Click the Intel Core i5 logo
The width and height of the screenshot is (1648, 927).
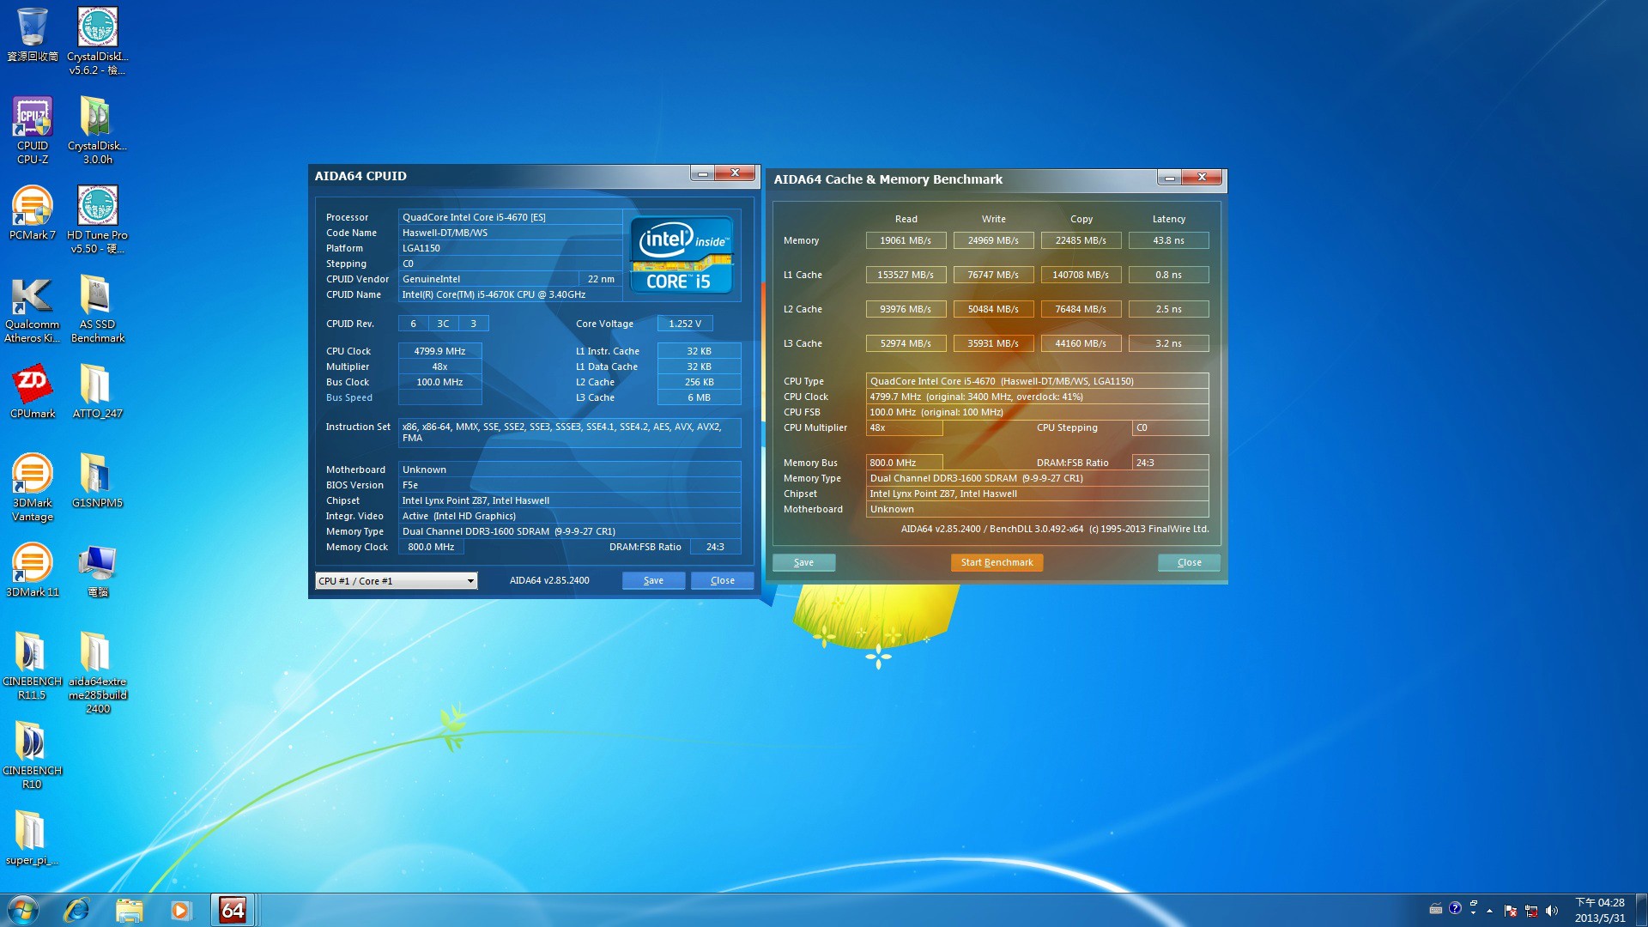682,255
